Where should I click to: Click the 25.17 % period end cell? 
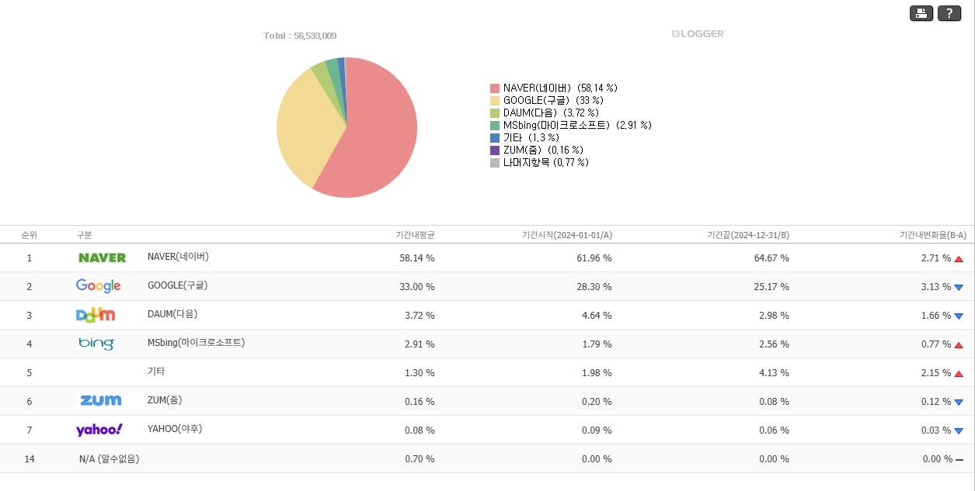point(771,287)
